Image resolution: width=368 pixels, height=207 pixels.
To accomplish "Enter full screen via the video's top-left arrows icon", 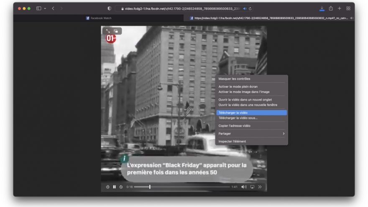I will [x=108, y=31].
